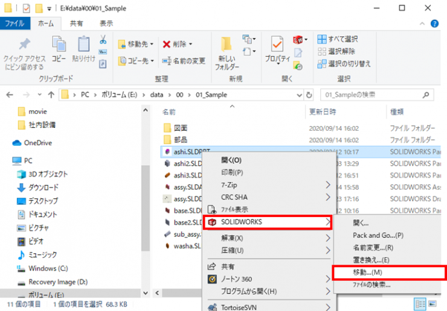Screen dimensions: 447x311
Task: Click 印刷(P) in the context menu
Action: (x=232, y=172)
